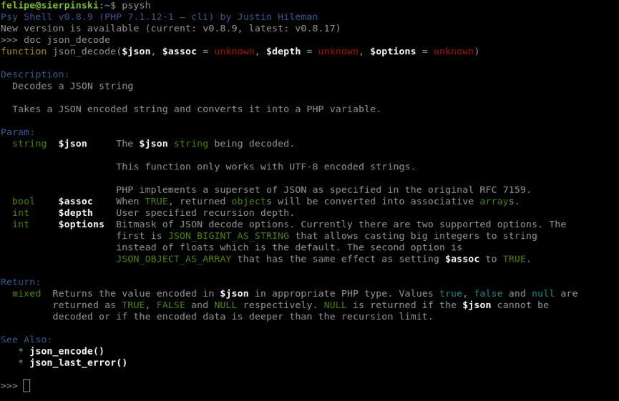The height and width of the screenshot is (401, 619).
Task: Click the 'Return:' section heading
Action: click(20, 282)
